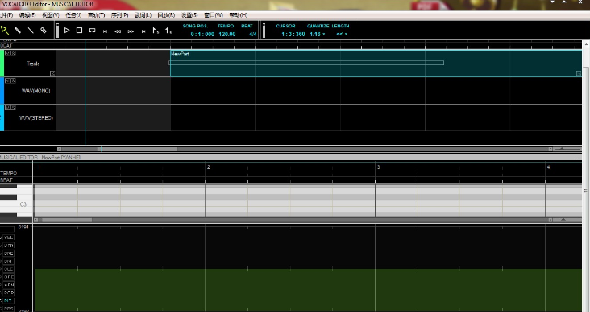Viewport: 590px width, 312px height.
Task: Select the pencil tool
Action: tap(18, 31)
